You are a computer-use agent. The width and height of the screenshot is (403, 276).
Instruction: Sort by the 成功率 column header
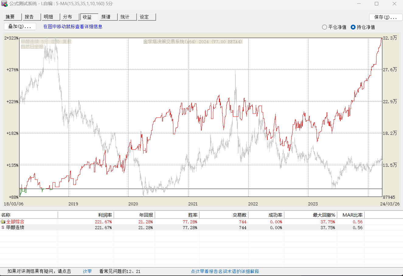click(266, 215)
